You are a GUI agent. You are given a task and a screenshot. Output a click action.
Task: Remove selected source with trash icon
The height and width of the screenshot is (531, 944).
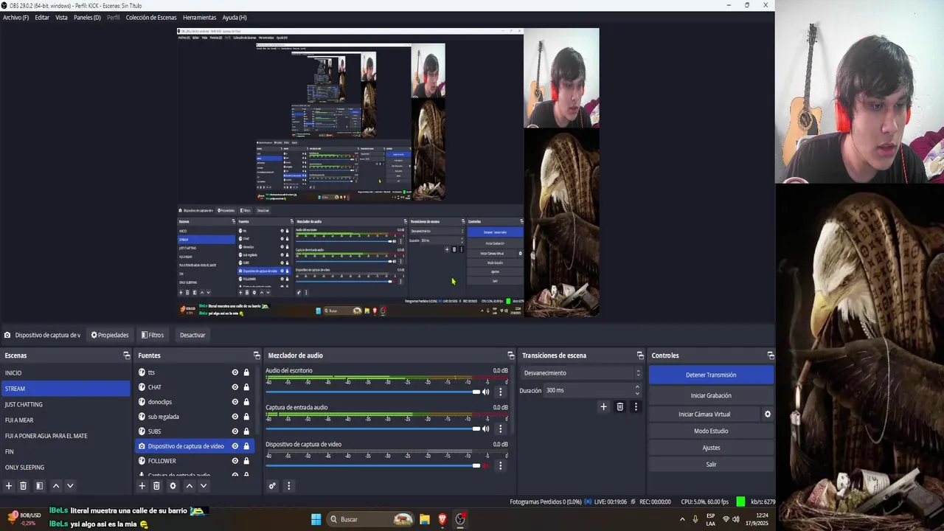[156, 486]
